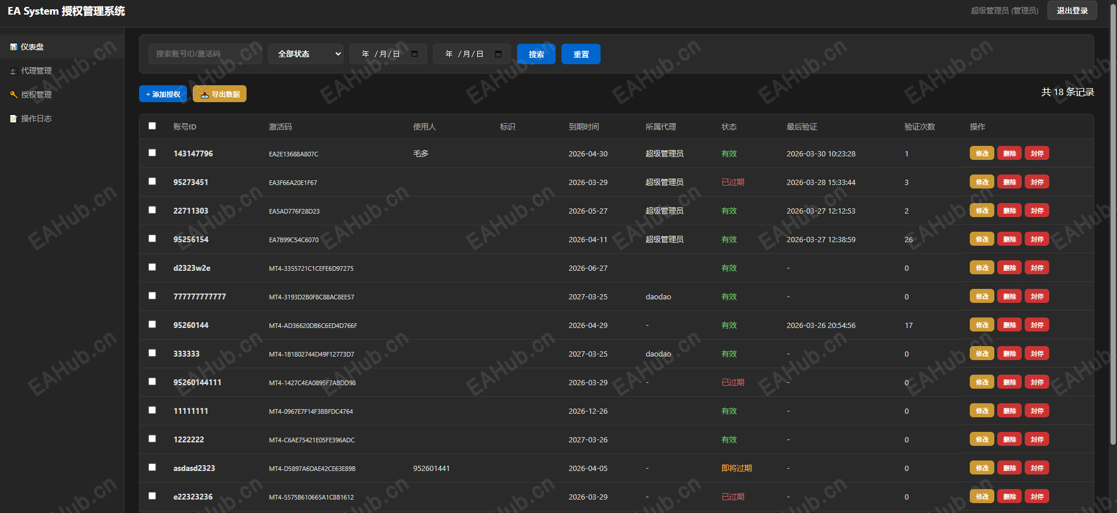Go to 代理管理 in the sidebar
Image resolution: width=1117 pixels, height=513 pixels.
coord(62,71)
